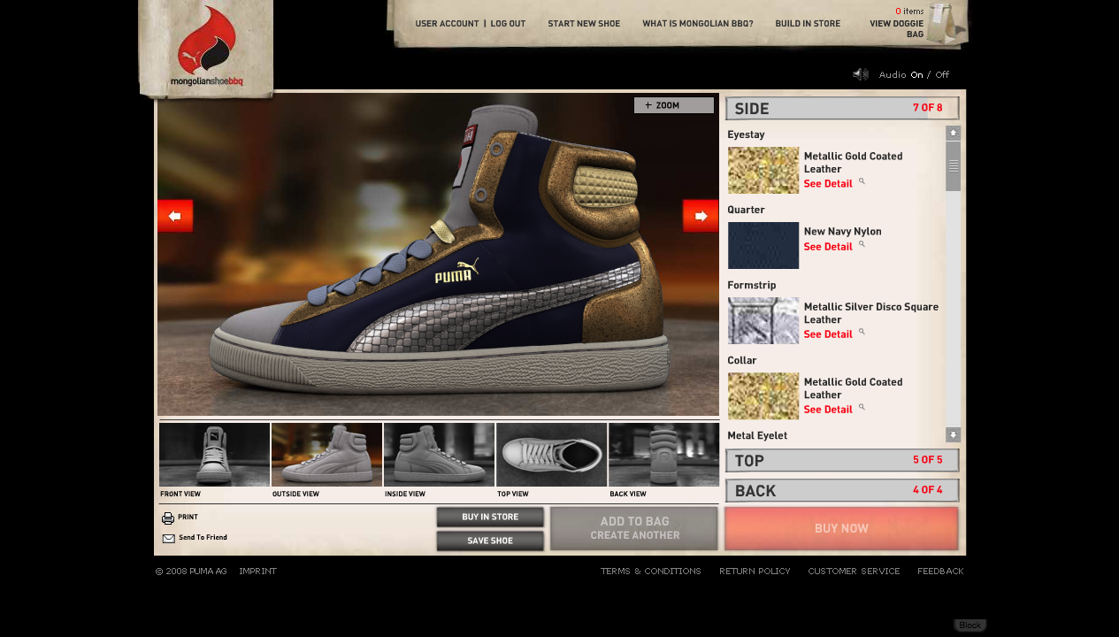
Task: Show next shoe view with right arrow
Action: [701, 216]
